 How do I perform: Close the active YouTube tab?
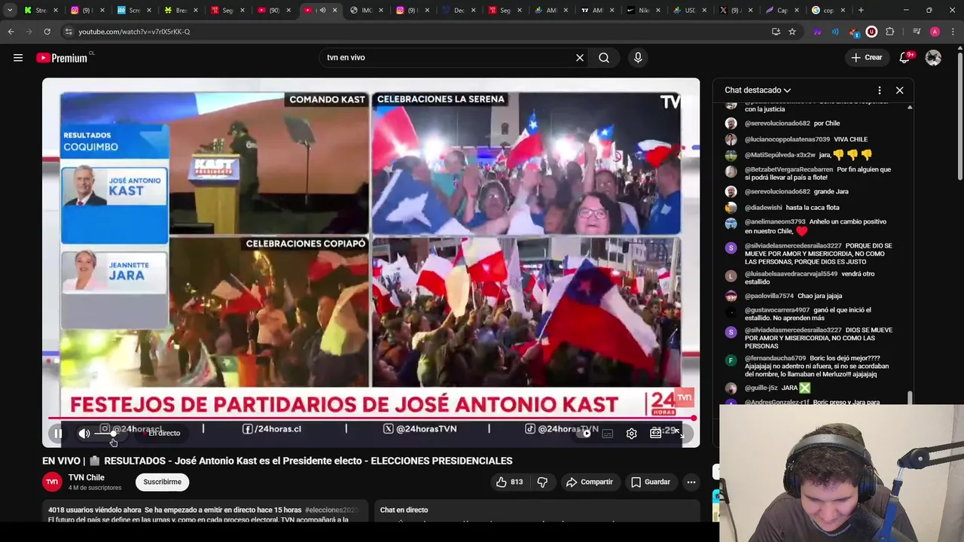(x=335, y=10)
